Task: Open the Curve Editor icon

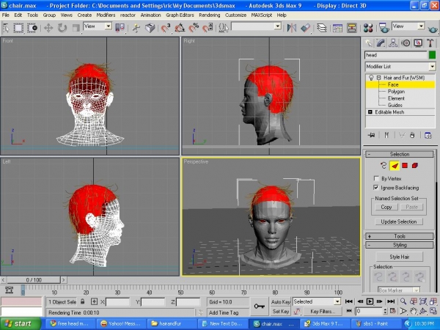Action: (x=337, y=28)
